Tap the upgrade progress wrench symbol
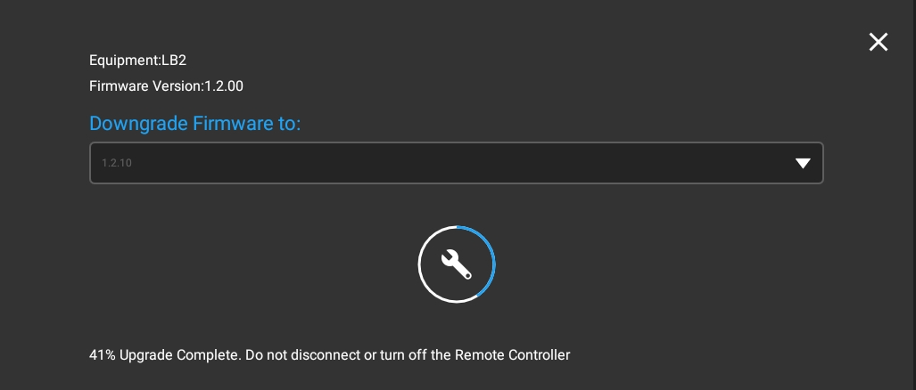 tap(457, 264)
